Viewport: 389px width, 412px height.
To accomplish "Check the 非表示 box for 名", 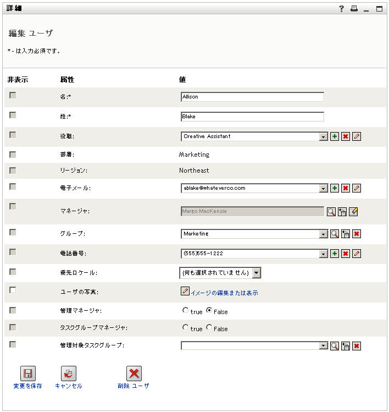I will pyautogui.click(x=13, y=95).
